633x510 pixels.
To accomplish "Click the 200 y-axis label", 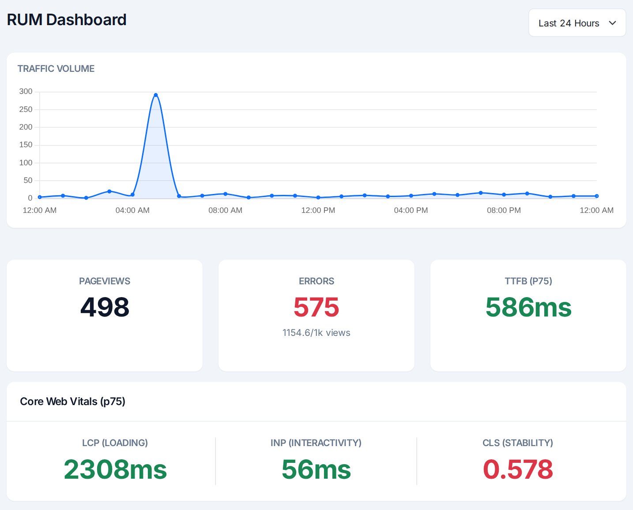I will pyautogui.click(x=26, y=127).
